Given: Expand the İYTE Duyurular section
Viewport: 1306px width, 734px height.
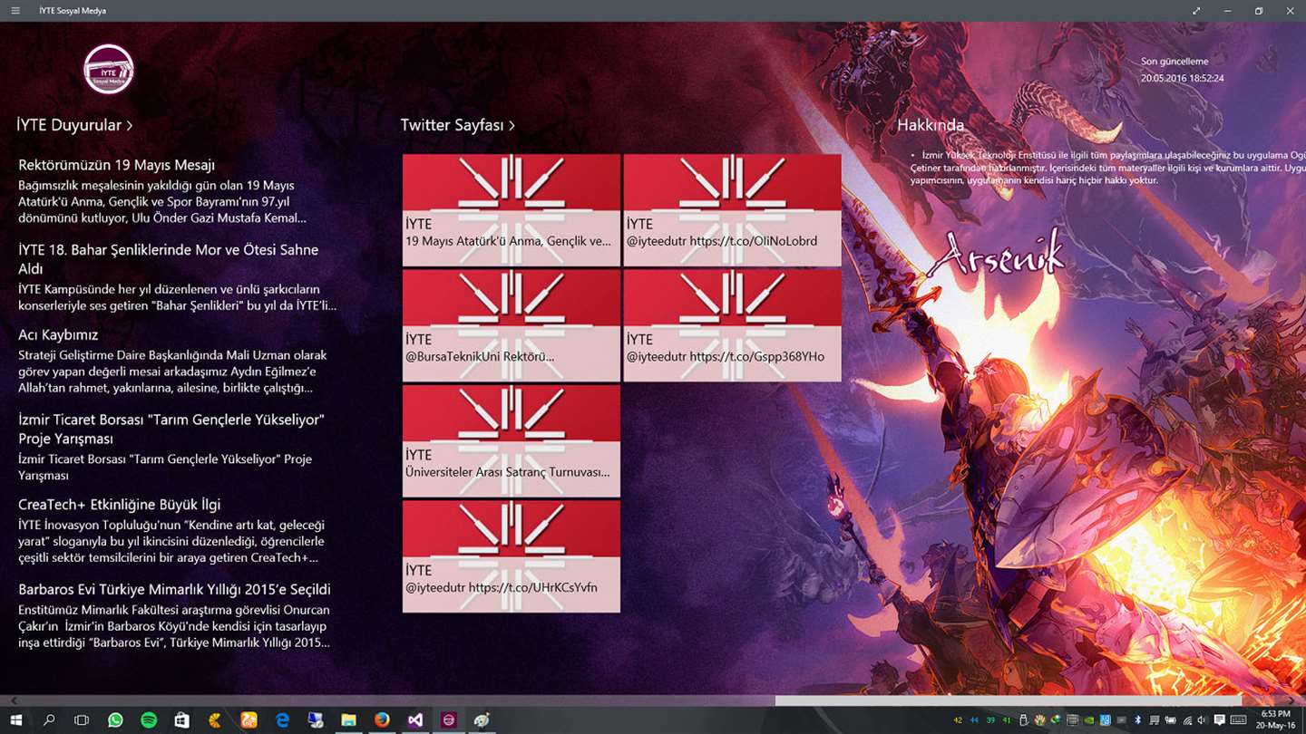Looking at the screenshot, I should (74, 125).
